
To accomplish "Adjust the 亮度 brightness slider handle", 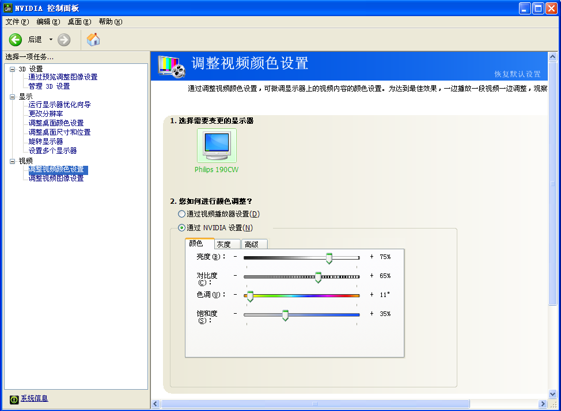I will click(x=329, y=258).
